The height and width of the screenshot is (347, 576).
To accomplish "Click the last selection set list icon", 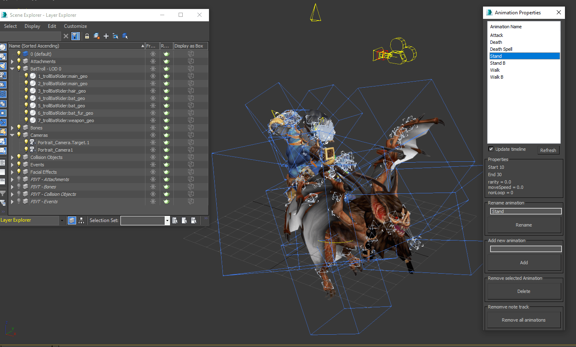I will [x=194, y=220].
